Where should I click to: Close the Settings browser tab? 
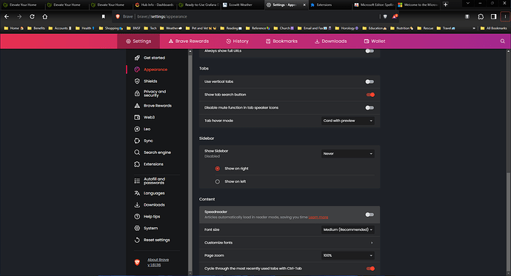(x=304, y=5)
